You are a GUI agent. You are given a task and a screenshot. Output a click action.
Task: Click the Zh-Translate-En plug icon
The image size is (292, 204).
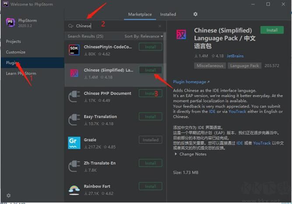coord(74,166)
